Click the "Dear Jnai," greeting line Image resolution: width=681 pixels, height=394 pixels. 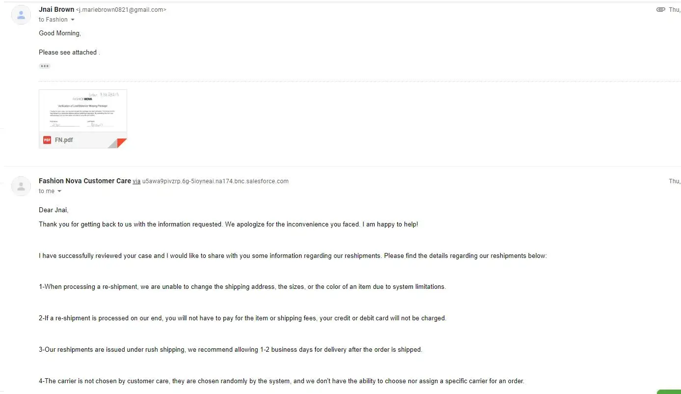point(54,210)
